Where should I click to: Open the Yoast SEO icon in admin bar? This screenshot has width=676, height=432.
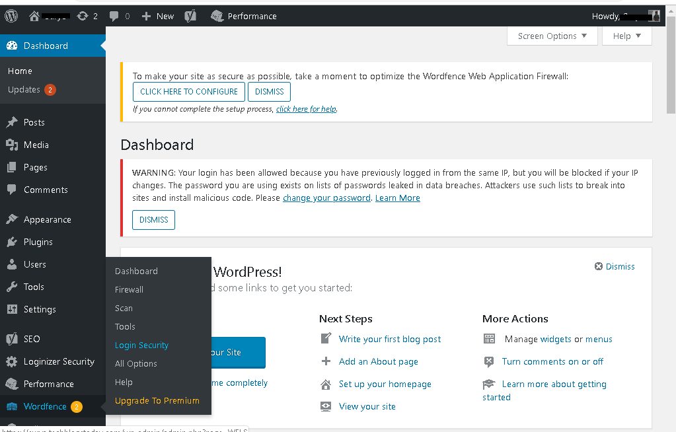[190, 16]
